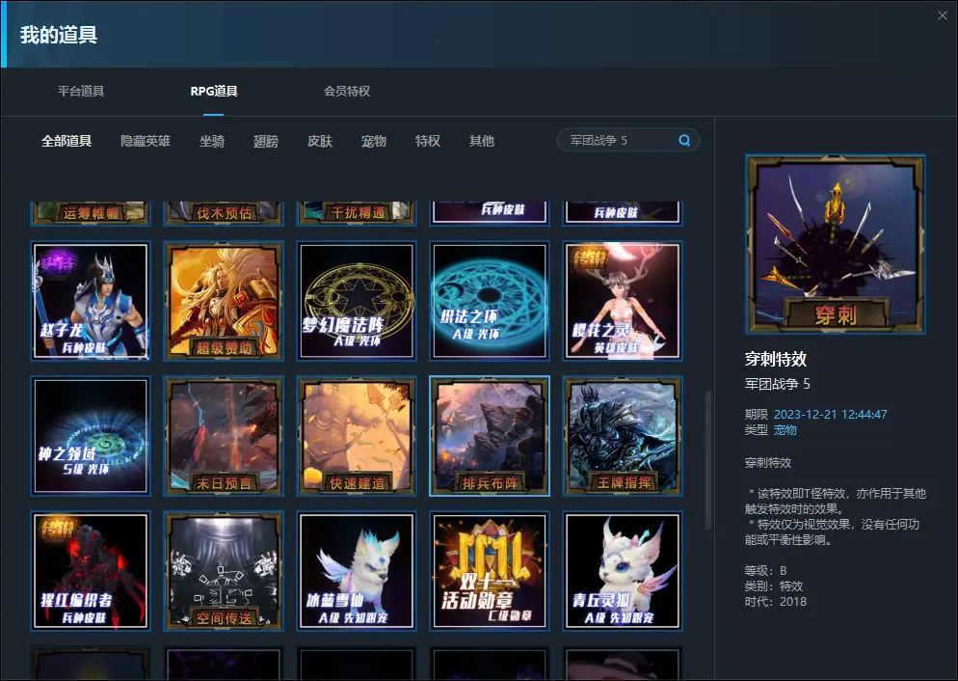Filter by 坐骑 category
Screen dimensions: 958x681
(x=212, y=141)
